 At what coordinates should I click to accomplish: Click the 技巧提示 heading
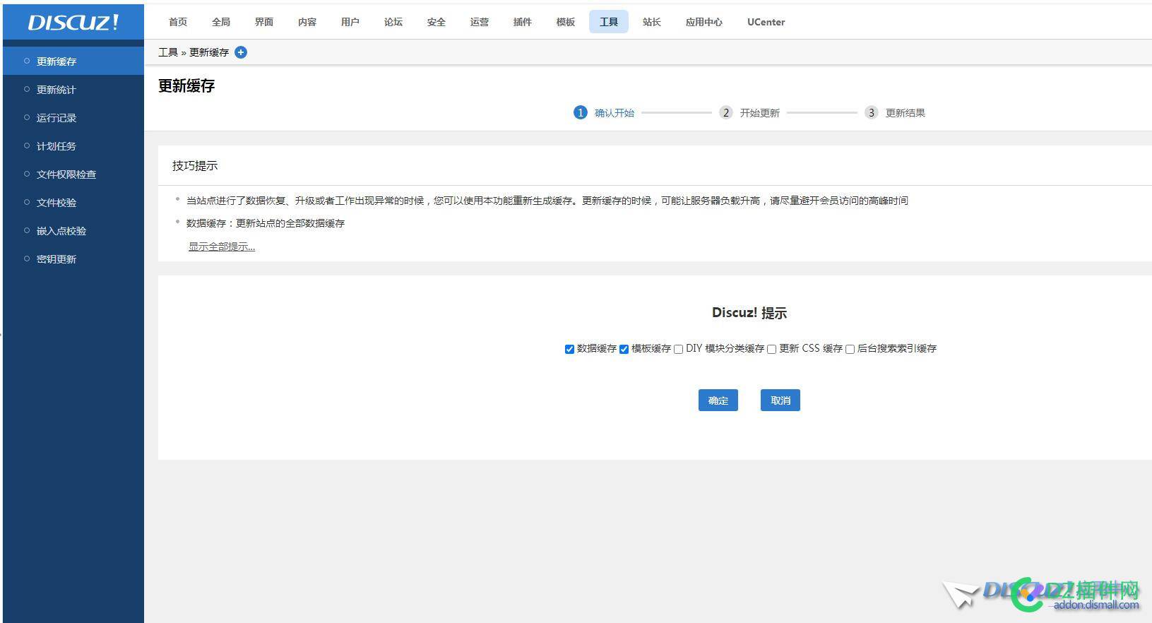coord(195,165)
